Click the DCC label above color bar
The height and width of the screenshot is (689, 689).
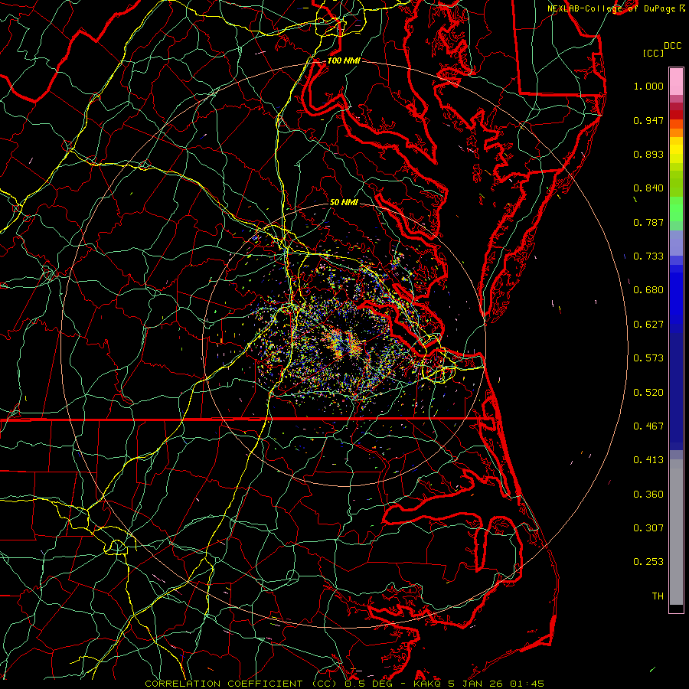[673, 46]
